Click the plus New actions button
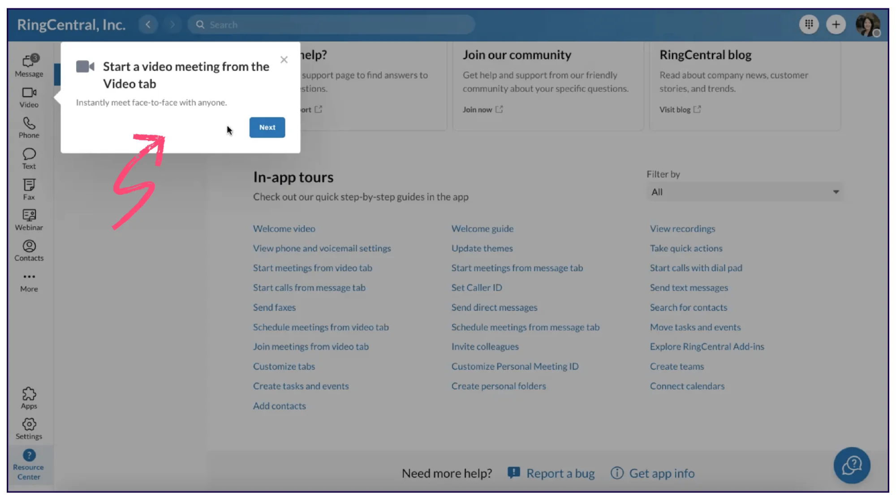 point(836,25)
